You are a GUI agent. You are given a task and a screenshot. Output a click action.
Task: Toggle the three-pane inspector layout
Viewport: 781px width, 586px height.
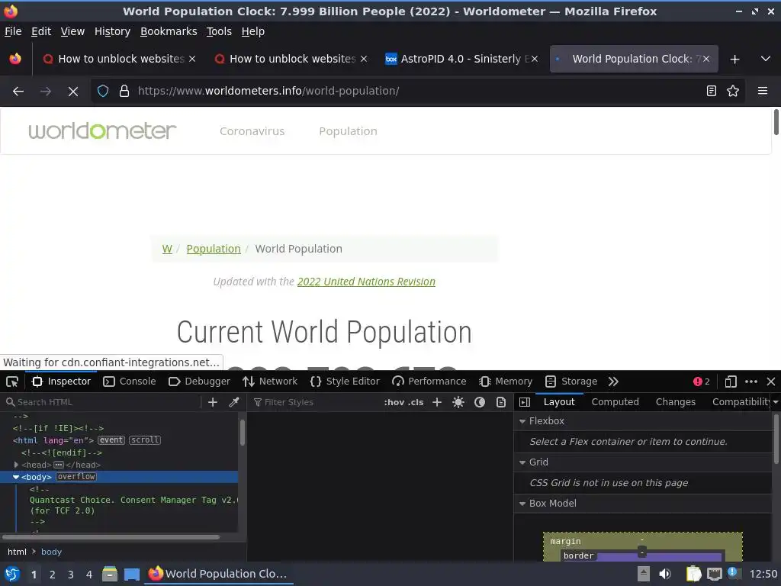point(525,402)
